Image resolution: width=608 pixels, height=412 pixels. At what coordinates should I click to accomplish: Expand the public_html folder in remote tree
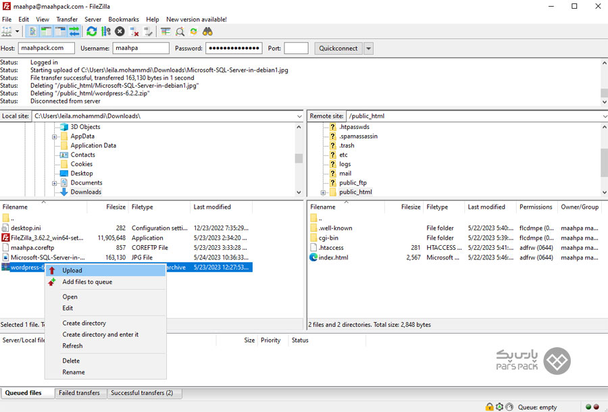click(323, 192)
